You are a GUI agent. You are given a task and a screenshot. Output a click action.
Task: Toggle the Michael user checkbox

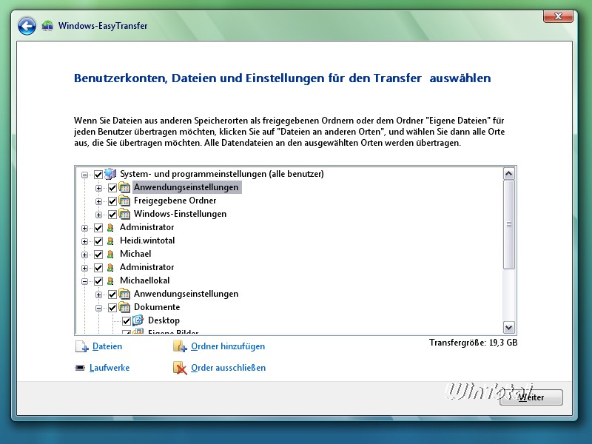point(98,254)
